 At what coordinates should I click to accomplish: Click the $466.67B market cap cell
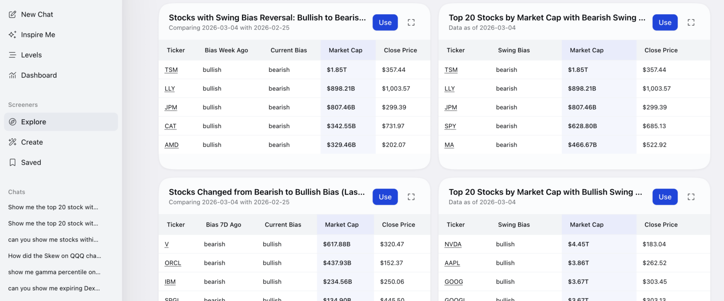pyautogui.click(x=599, y=145)
